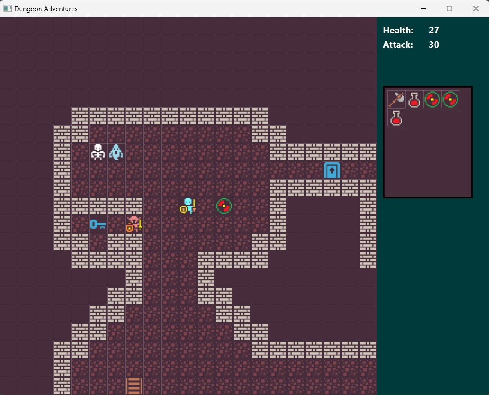489x395 pixels.
Task: Open the blue locked door
Action: 332,170
